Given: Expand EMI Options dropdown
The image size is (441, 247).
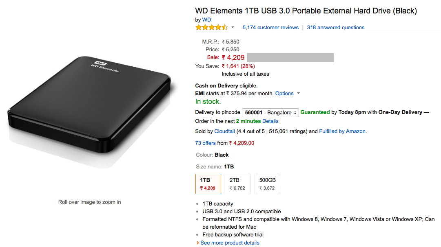Looking at the screenshot, I should pos(287,94).
